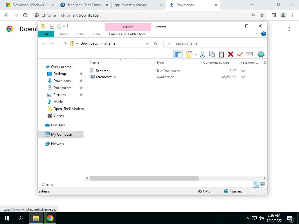Image resolution: width=299 pixels, height=224 pixels.
Task: Switch to large thumbnails view icon
Action: (263, 184)
